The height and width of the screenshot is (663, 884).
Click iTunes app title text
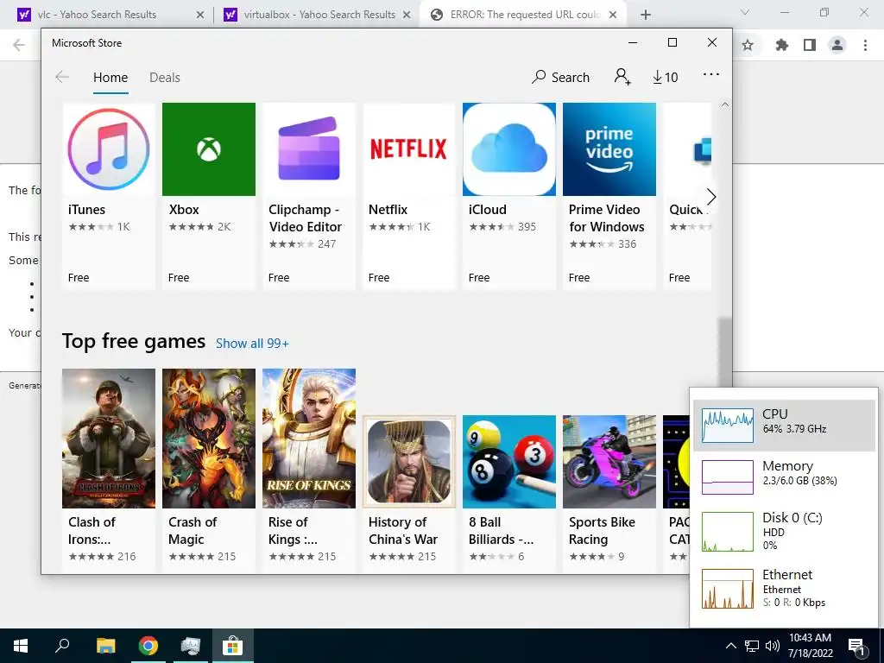point(87,210)
